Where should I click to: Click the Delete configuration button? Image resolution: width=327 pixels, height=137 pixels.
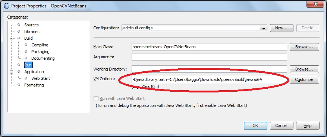[308, 28]
